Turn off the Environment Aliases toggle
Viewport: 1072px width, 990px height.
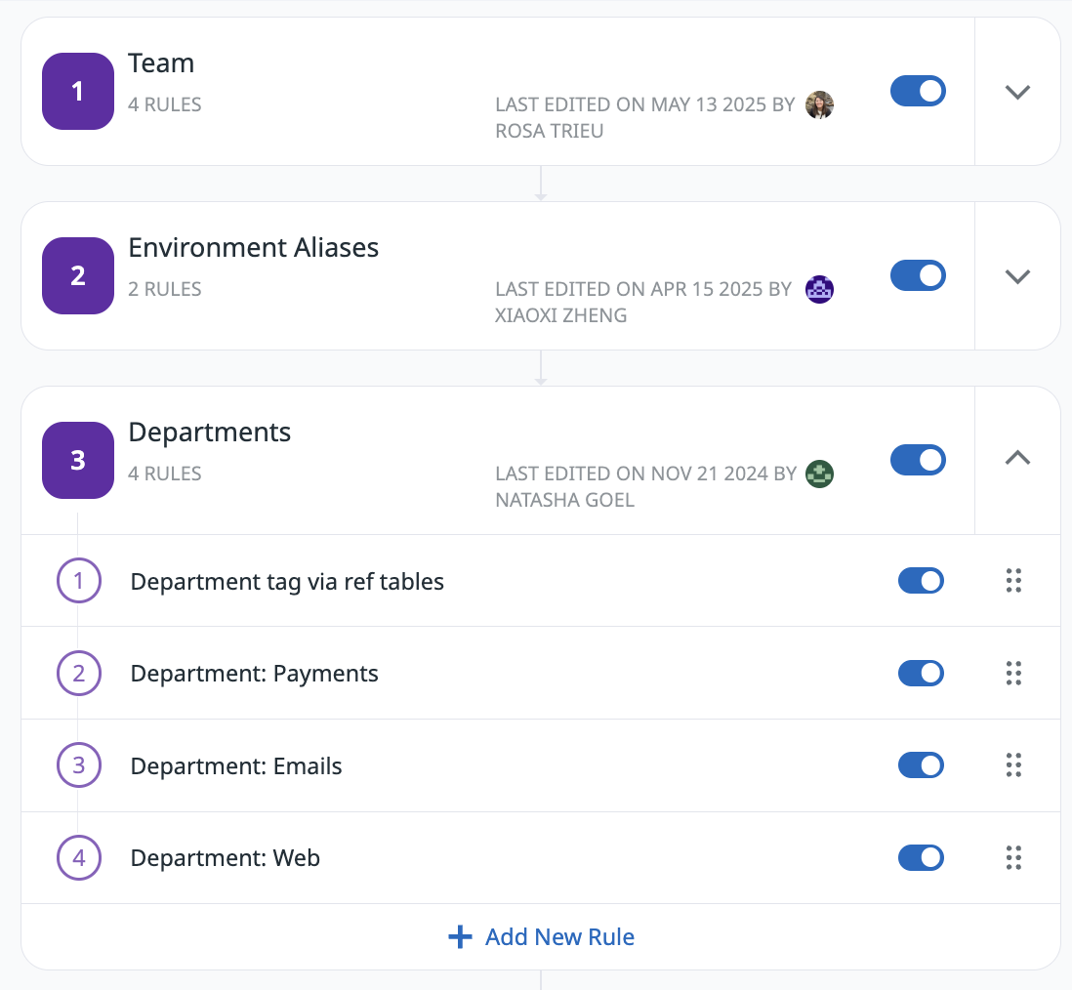pos(918,275)
